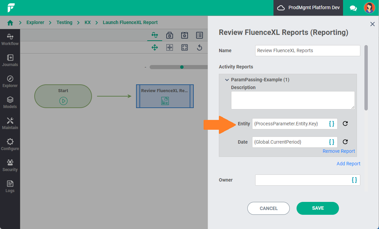The width and height of the screenshot is (379, 229).
Task: Select the Start workflow node
Action: pos(63,96)
